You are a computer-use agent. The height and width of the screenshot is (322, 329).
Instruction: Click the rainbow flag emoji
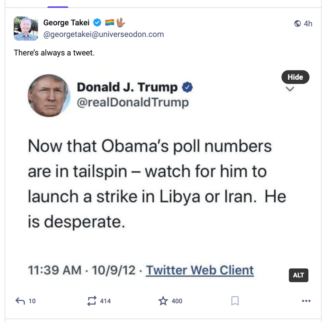(x=110, y=23)
